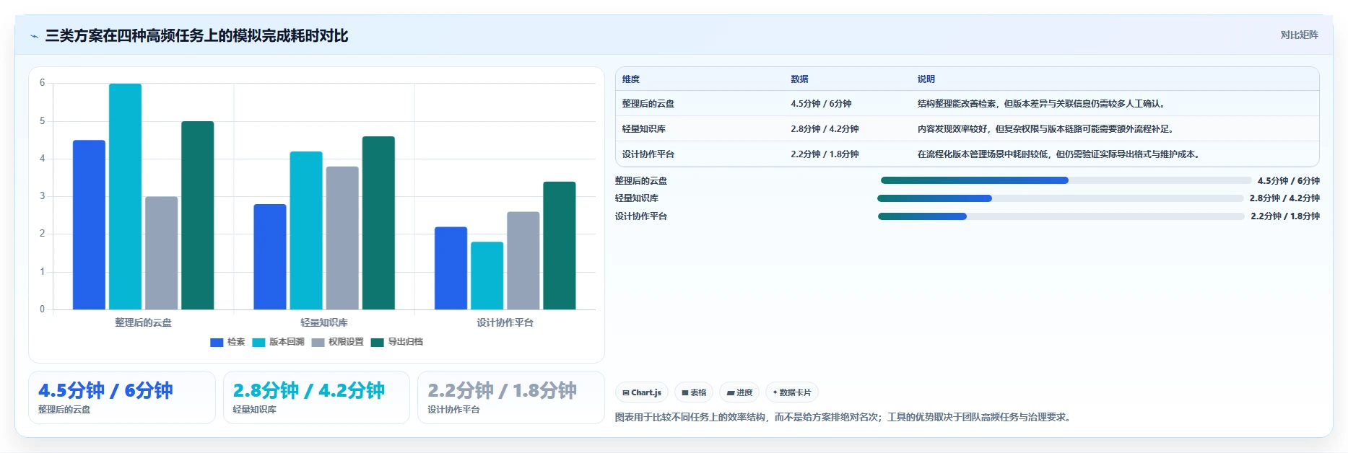Open the 2.2分钟 / 1.8分钟 stat card
Image resolution: width=1348 pixels, height=453 pixels.
pos(511,397)
